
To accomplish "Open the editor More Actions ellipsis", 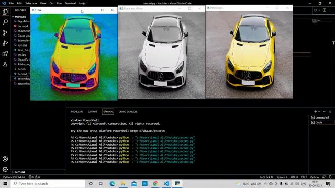I will click(330, 10).
